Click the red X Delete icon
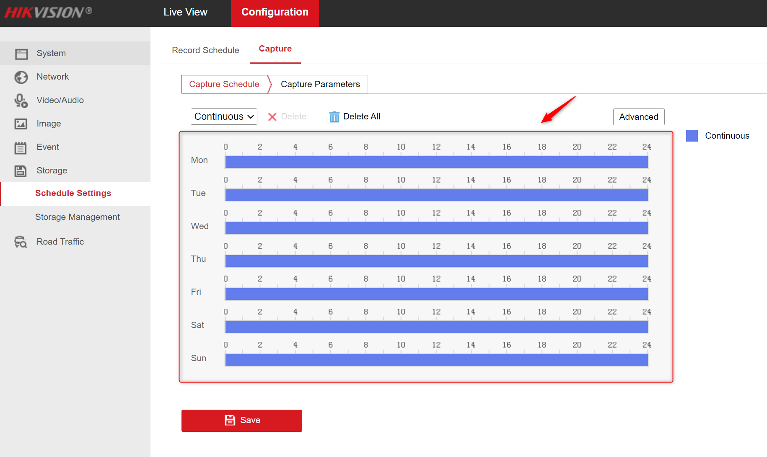The width and height of the screenshot is (767, 457). click(272, 116)
